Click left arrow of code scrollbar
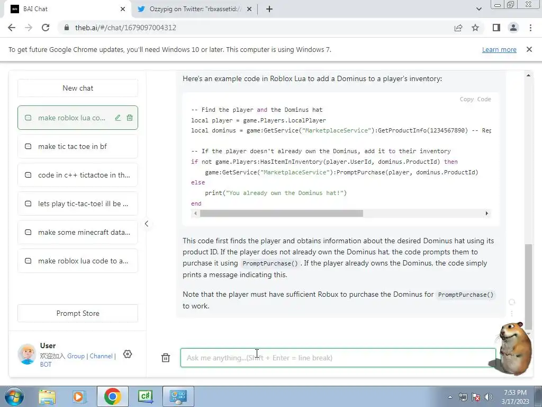The image size is (542, 407). 196,214
